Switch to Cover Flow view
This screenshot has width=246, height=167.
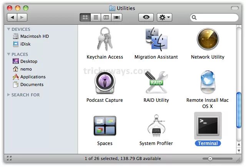116,17
